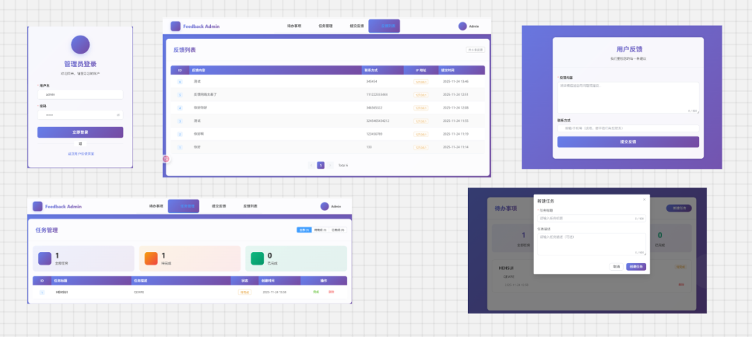
Task: Go to the next page with the right pagination arrow
Action: [x=331, y=166]
